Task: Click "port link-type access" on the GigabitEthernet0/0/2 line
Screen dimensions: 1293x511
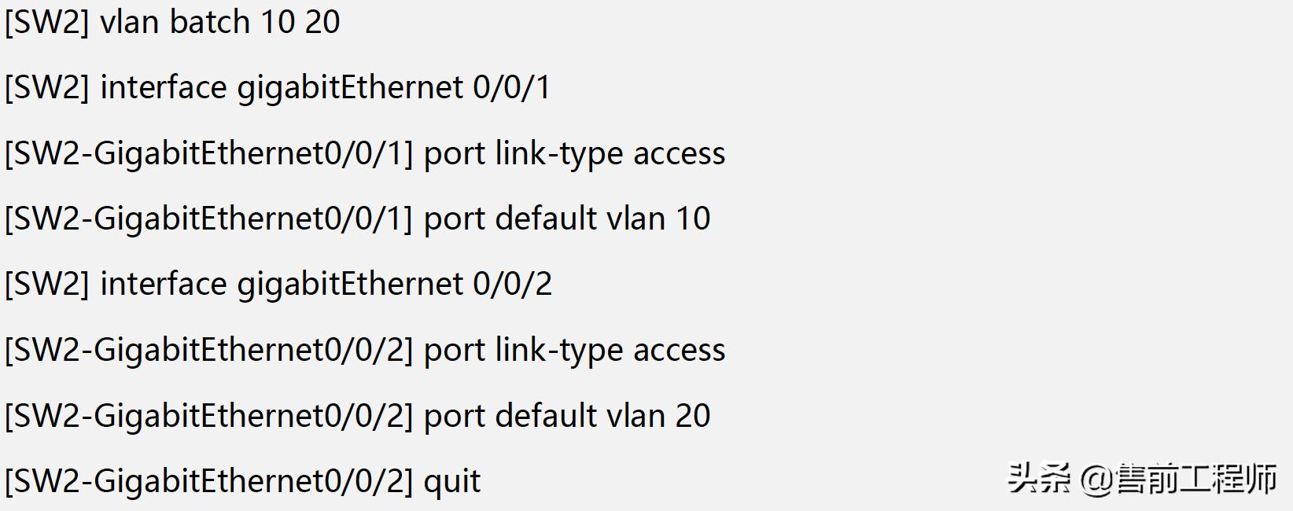Action: click(574, 350)
